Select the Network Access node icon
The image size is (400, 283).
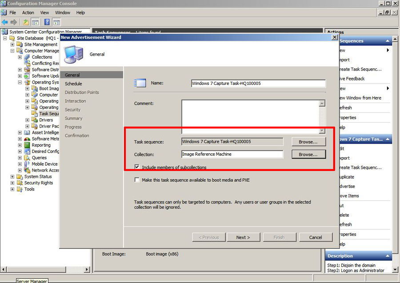[27, 170]
